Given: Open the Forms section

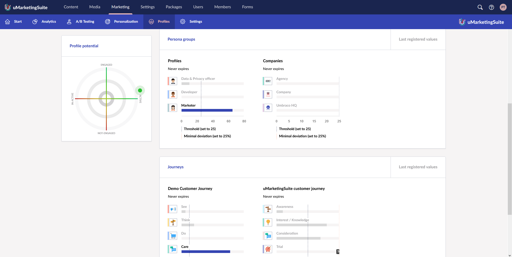Looking at the screenshot, I should pyautogui.click(x=247, y=7).
